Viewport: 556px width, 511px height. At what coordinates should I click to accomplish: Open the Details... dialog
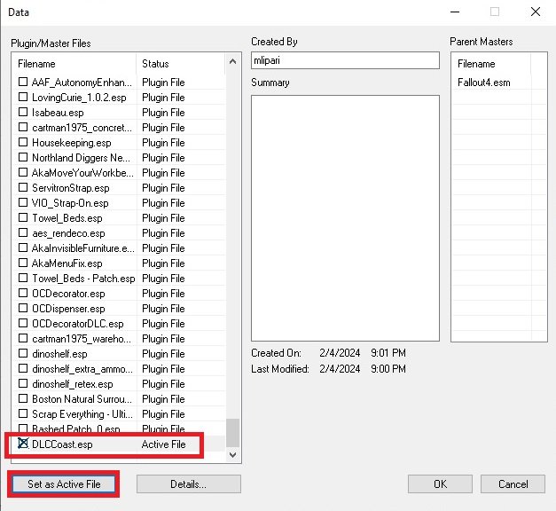pyautogui.click(x=188, y=484)
